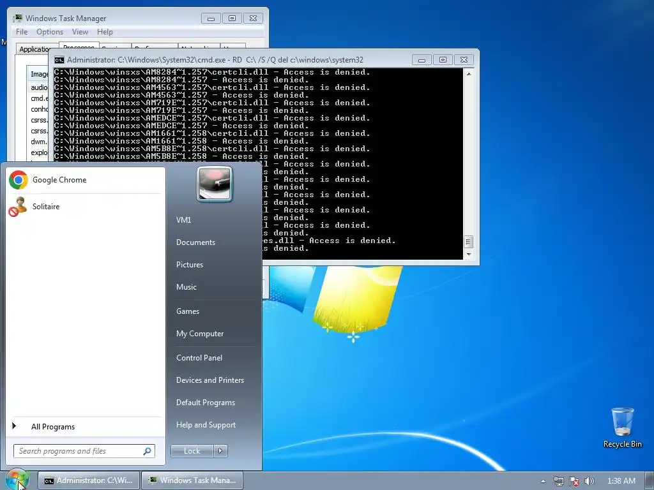Click the Start orb button

point(17,479)
